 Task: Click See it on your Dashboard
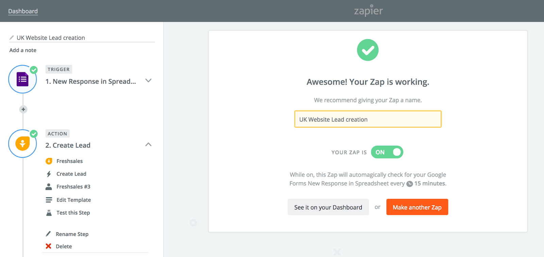coord(328,207)
